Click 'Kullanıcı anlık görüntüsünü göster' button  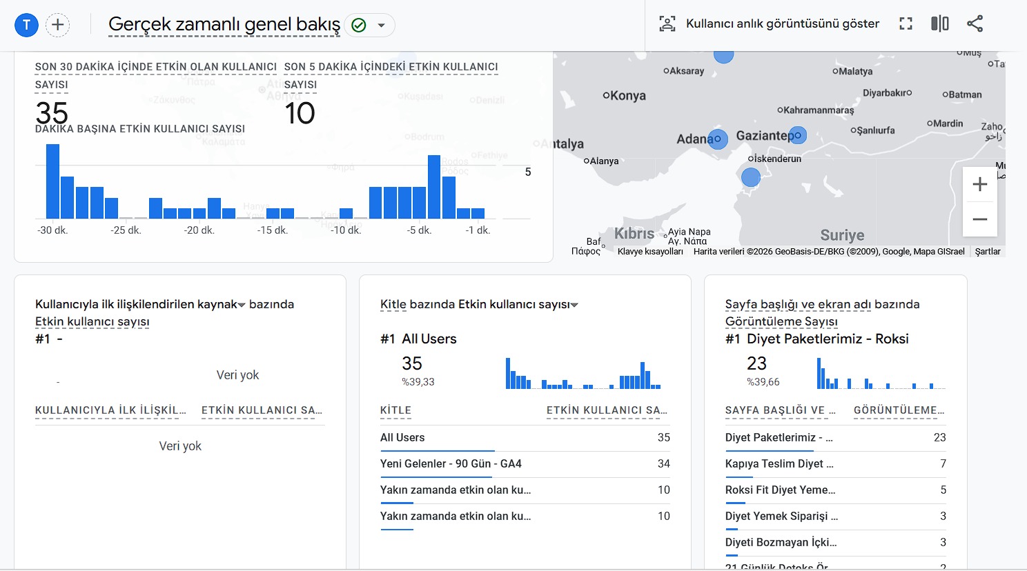782,23
